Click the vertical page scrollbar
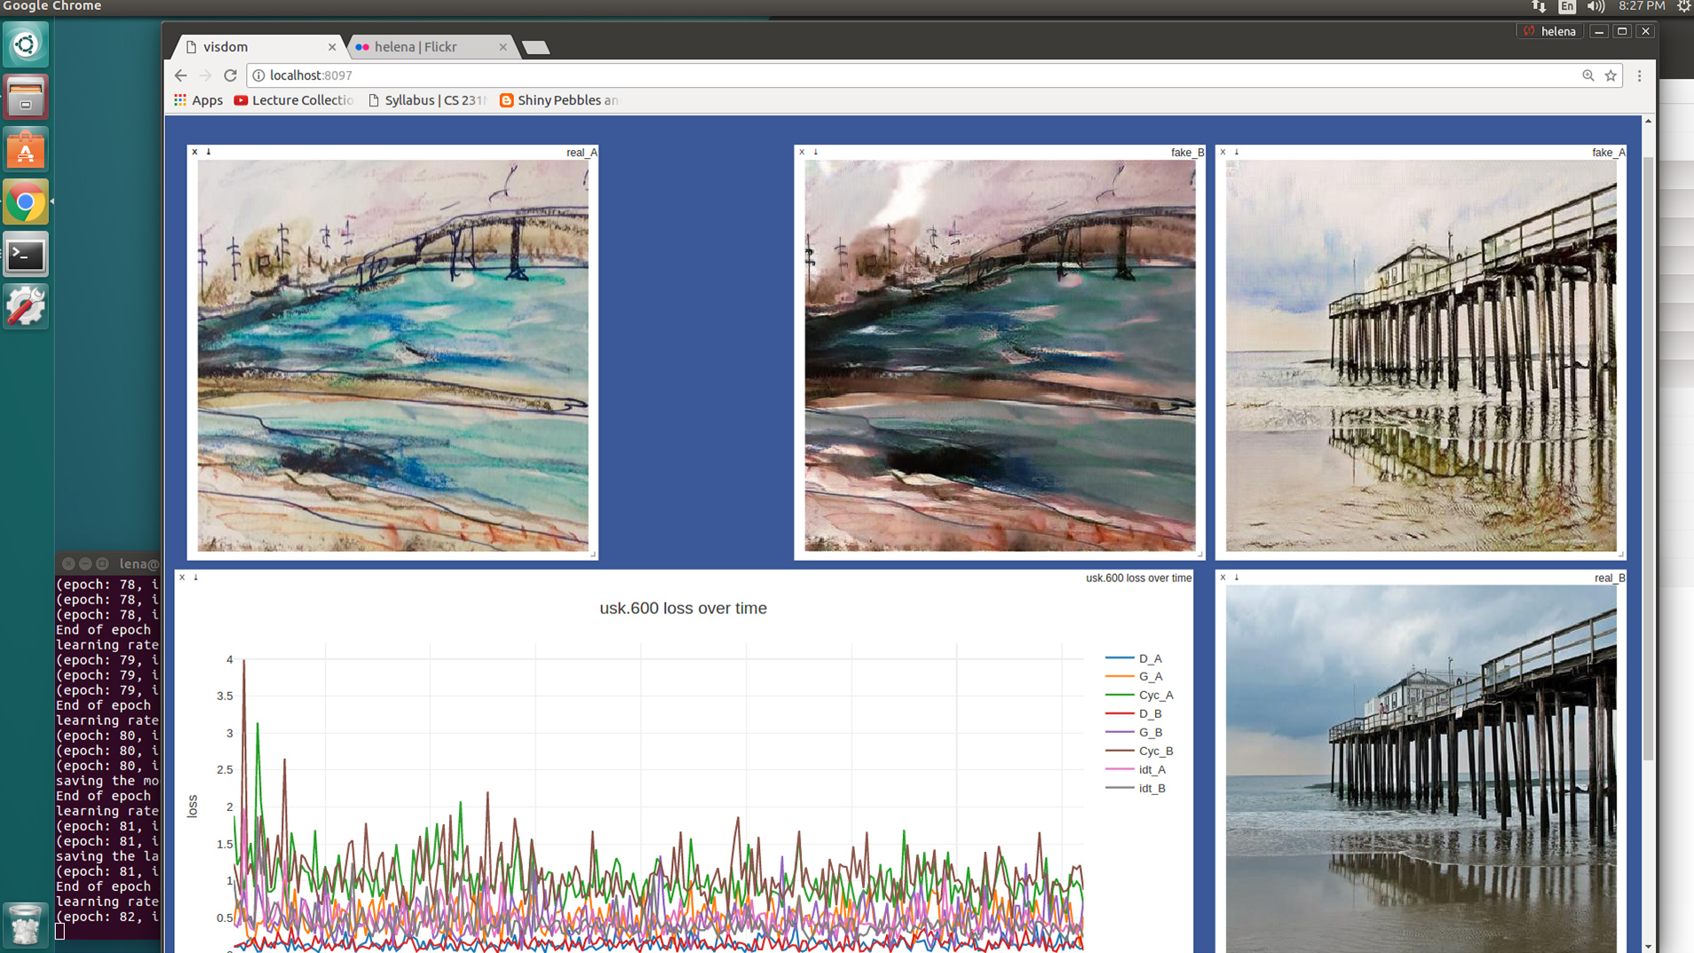This screenshot has width=1694, height=953. tap(1648, 444)
